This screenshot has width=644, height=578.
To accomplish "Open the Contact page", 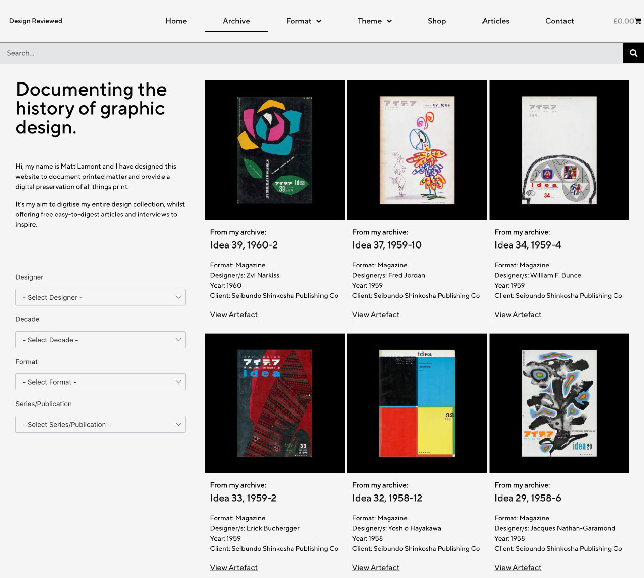I will [559, 21].
